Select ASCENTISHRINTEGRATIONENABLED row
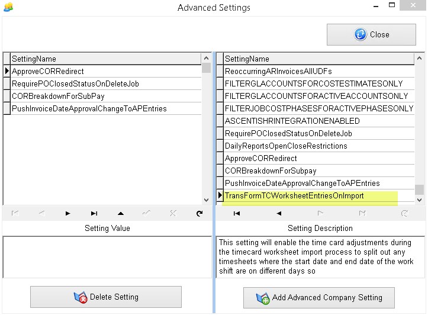The height and width of the screenshot is (315, 428). pos(319,121)
